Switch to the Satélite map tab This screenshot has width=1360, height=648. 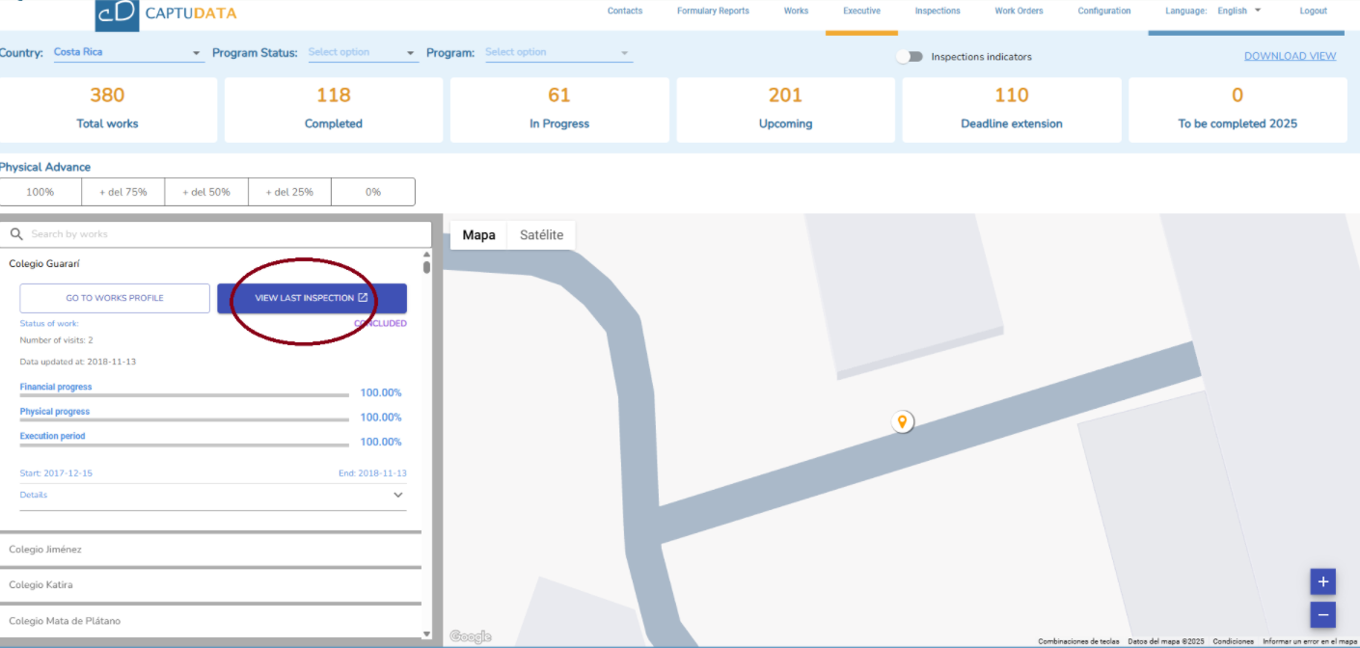(541, 235)
